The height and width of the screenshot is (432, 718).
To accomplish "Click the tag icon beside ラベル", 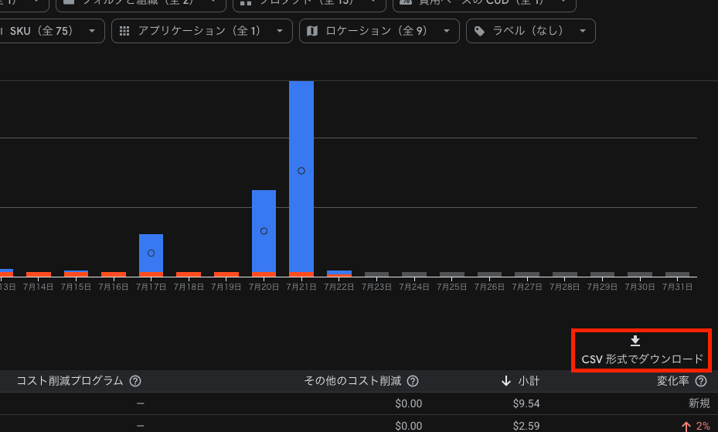I will click(x=479, y=31).
